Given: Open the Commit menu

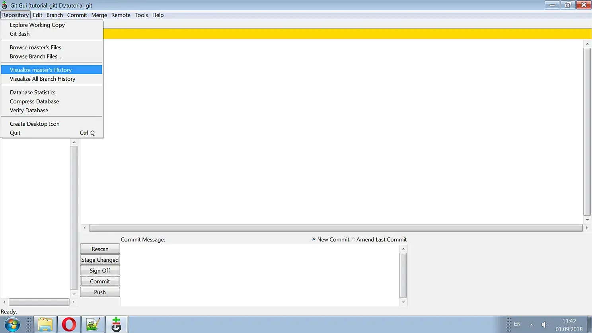Looking at the screenshot, I should point(77,15).
